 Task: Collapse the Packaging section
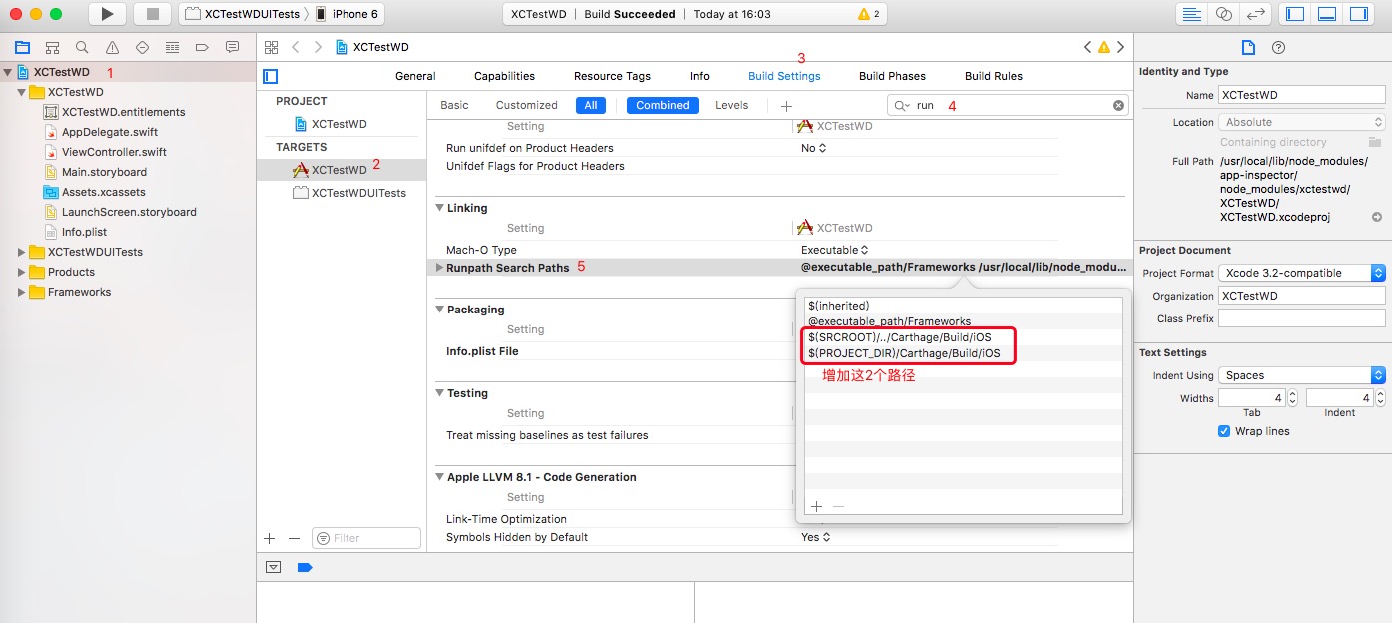pyautogui.click(x=439, y=310)
